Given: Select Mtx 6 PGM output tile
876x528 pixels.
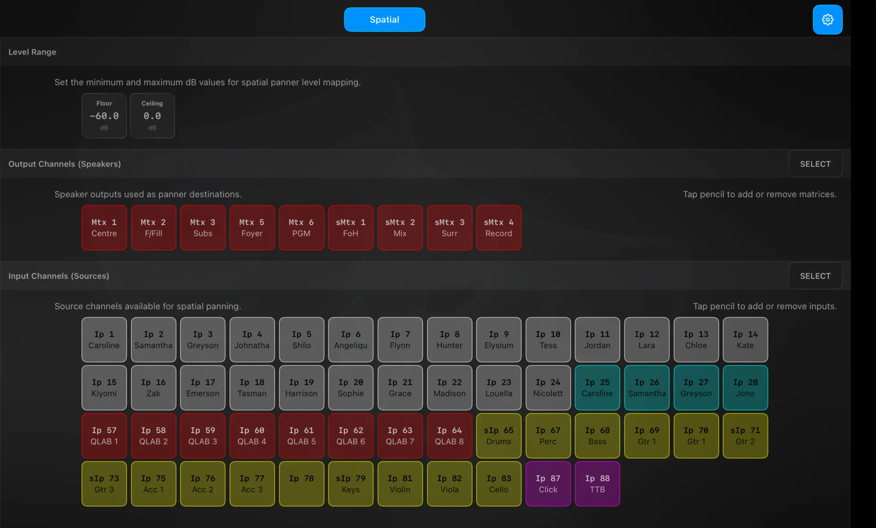Looking at the screenshot, I should (x=302, y=227).
